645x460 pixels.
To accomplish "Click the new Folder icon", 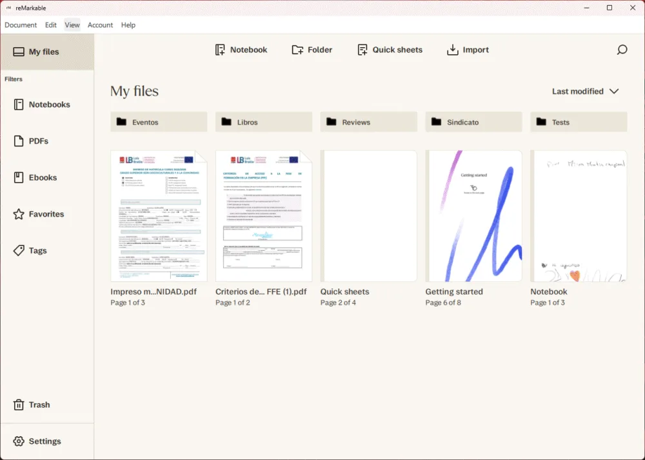I will [x=297, y=50].
